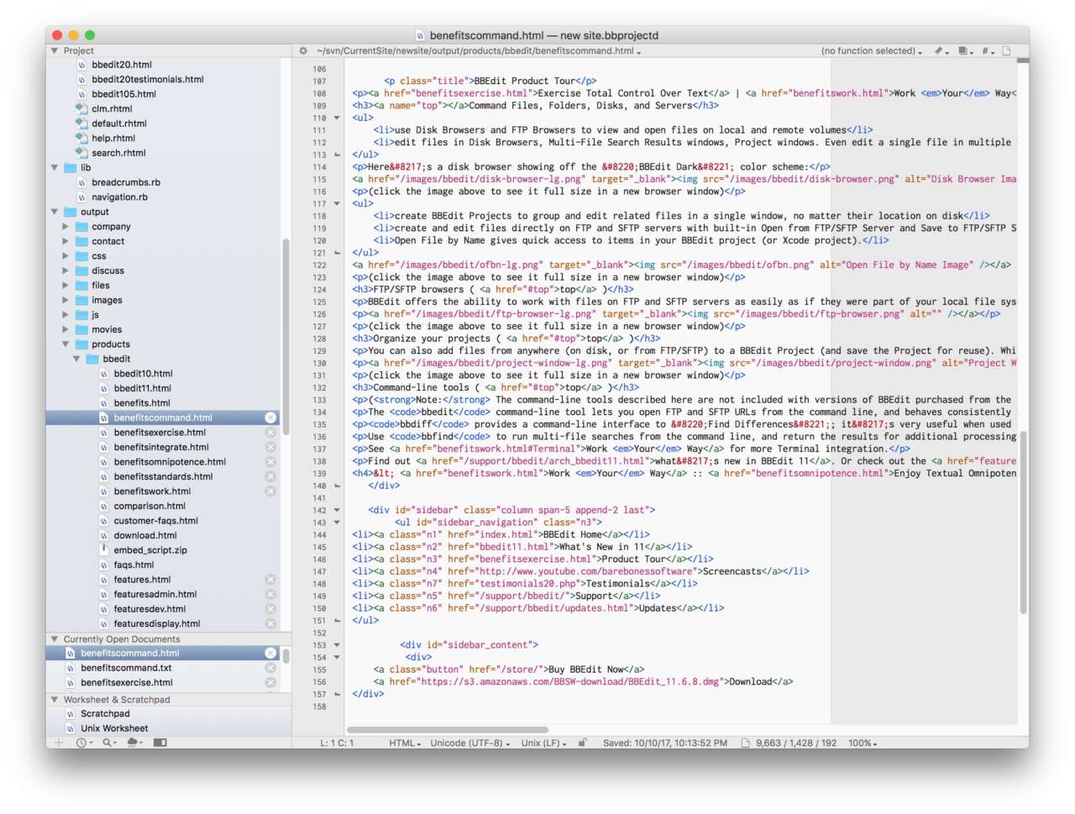Open the Unicode (UTF-8) encoding menu
This screenshot has height=814, width=1075.
tap(469, 743)
